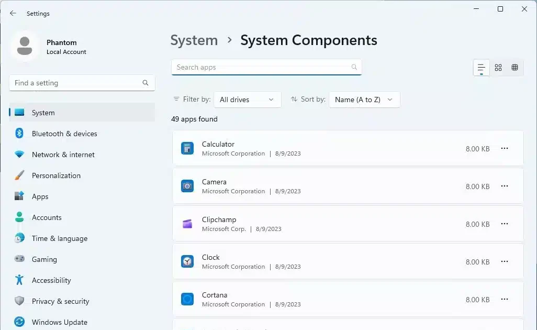This screenshot has height=330, width=537.
Task: Navigate to Windows Update section
Action: pyautogui.click(x=59, y=322)
